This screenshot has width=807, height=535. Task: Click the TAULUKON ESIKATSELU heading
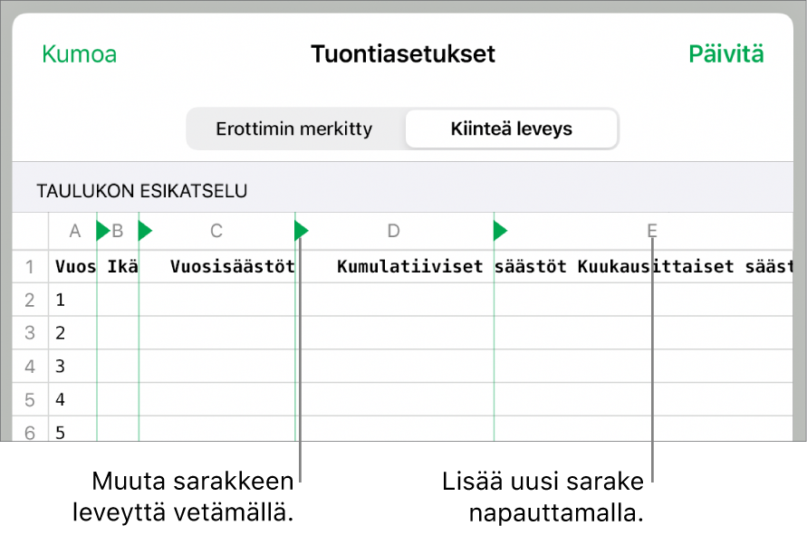tap(141, 191)
